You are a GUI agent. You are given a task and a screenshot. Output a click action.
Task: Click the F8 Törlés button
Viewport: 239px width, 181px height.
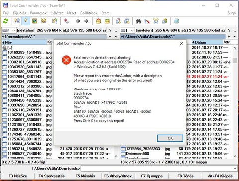[185, 176]
